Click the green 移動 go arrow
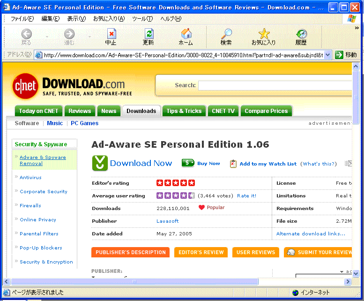 pos(339,55)
